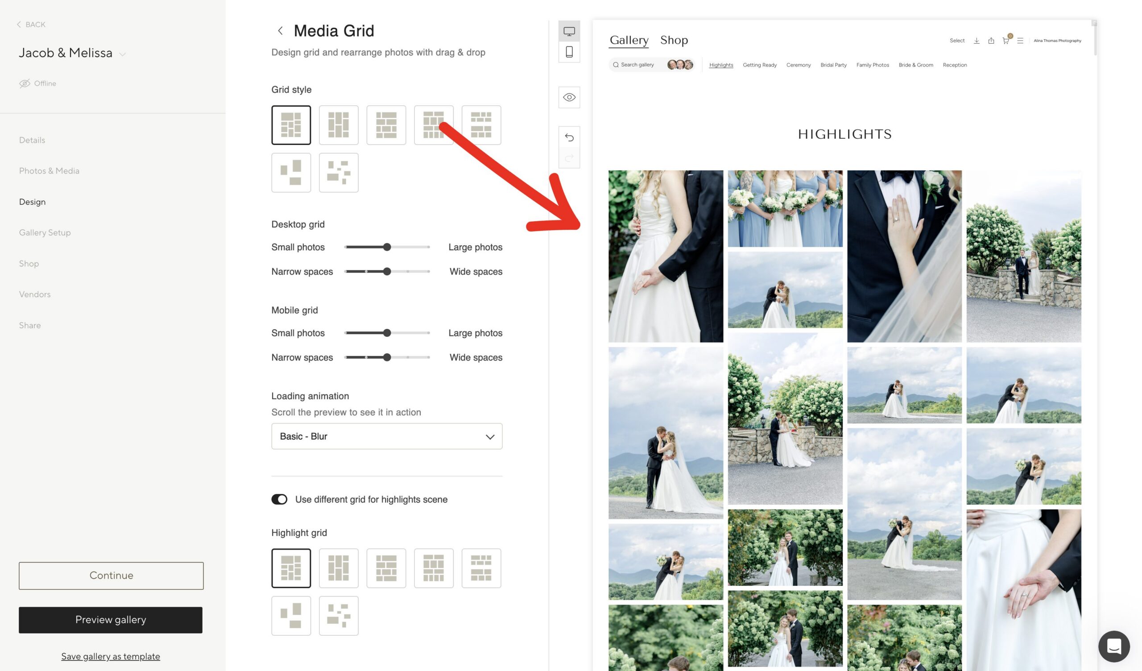Screen dimensions: 1142x671
Task: Expand the Jacob & Melissa gallery dropdown
Action: coord(122,54)
